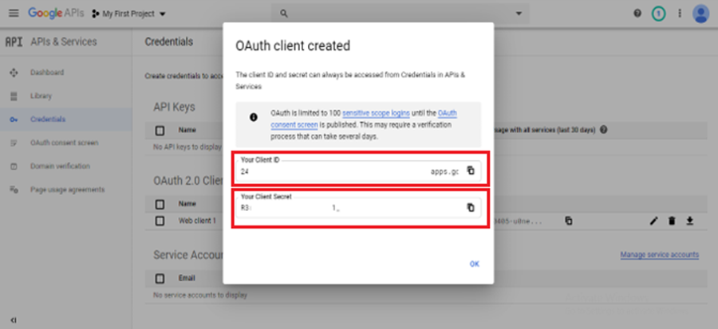Open the help question mark icon
This screenshot has height=329, width=718.
(637, 14)
